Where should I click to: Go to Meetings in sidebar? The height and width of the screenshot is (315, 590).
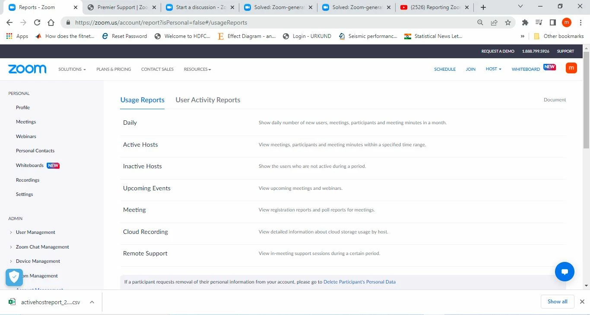pyautogui.click(x=26, y=122)
